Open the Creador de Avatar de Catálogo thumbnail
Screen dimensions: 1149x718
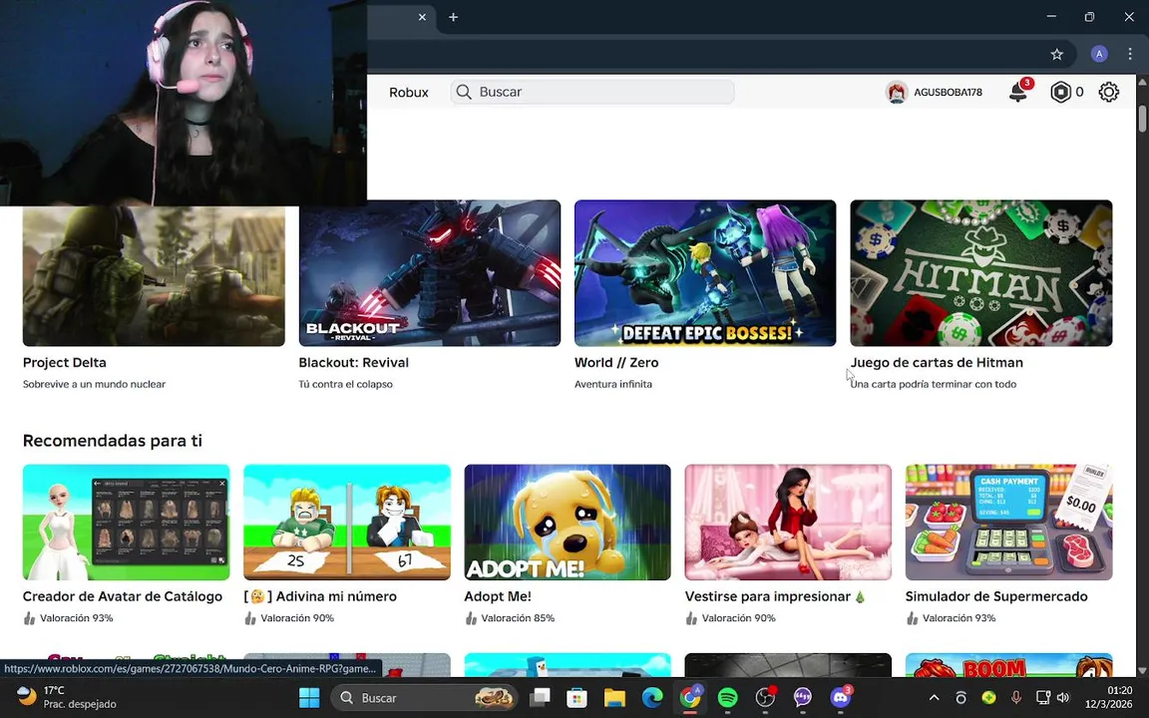point(126,523)
